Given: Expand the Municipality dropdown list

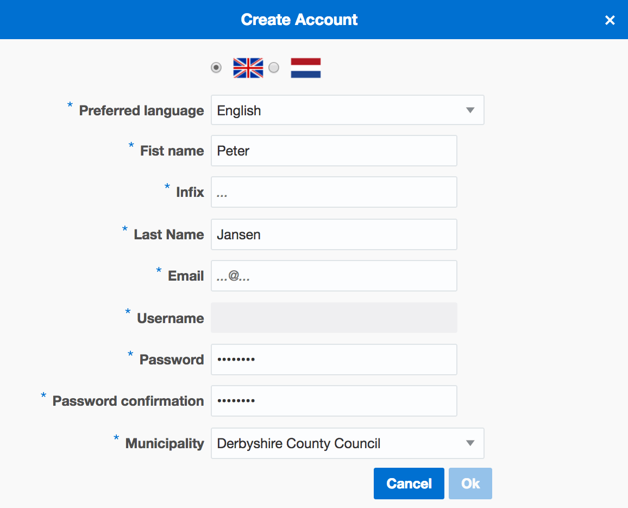Looking at the screenshot, I should tap(347, 443).
